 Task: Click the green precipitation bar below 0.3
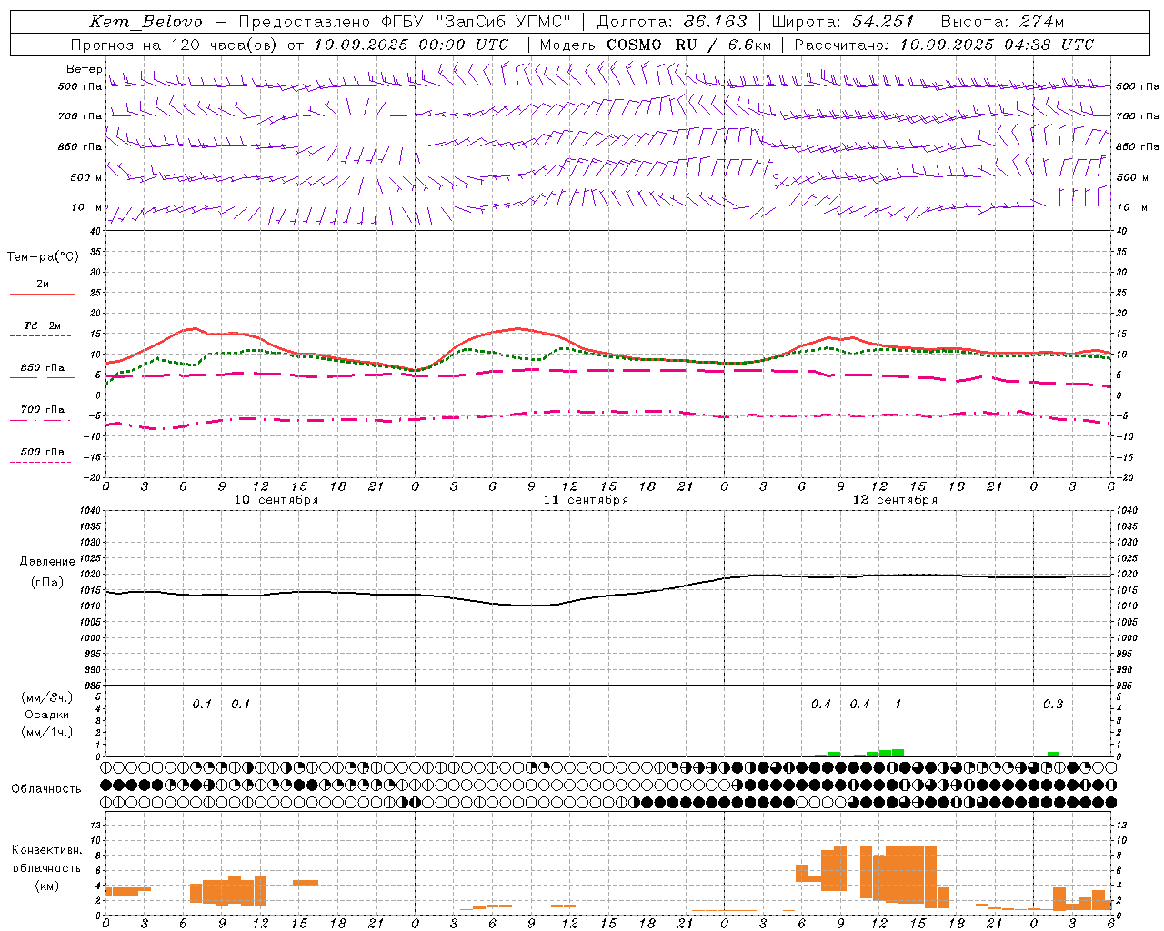[1053, 755]
